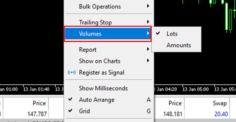Image resolution: width=236 pixels, height=122 pixels.
Task: Expand the Bulk Operations submenu
Action: [100, 6]
